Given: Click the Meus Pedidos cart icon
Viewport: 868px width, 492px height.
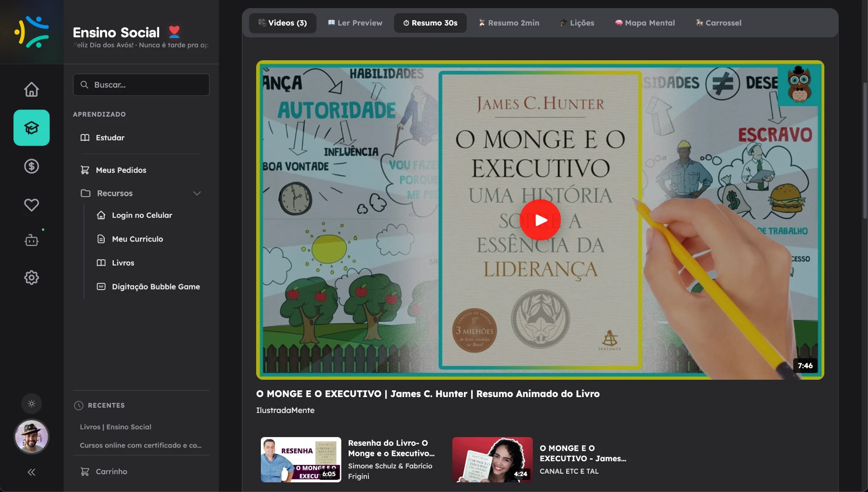Looking at the screenshot, I should [85, 170].
